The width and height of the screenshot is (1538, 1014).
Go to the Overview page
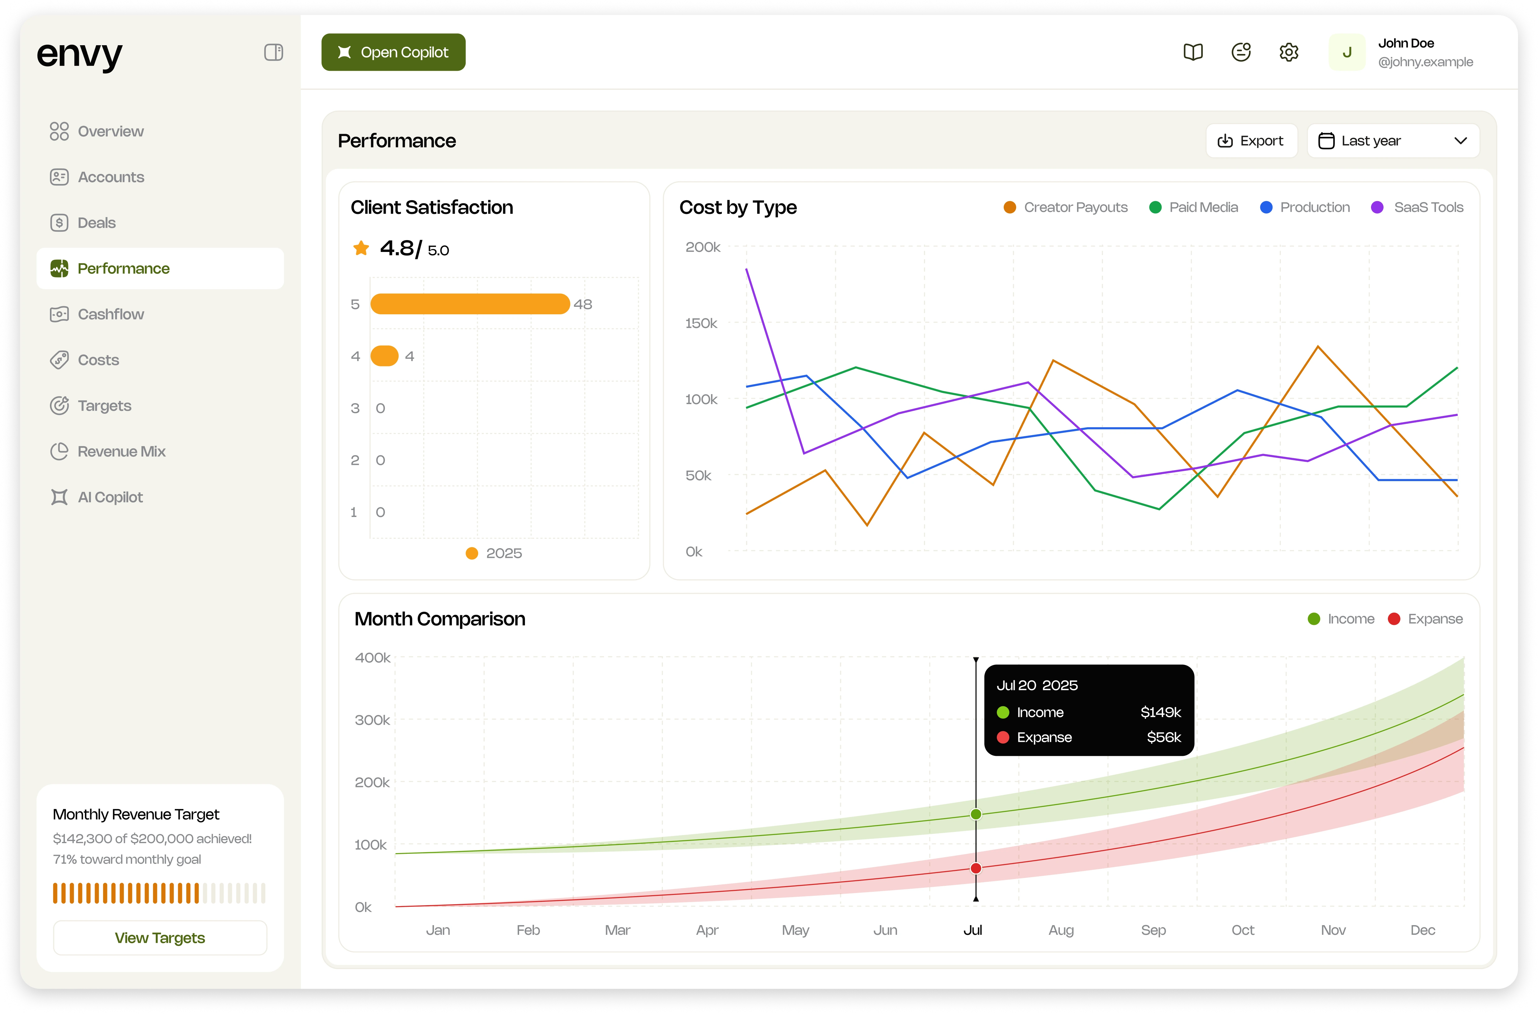click(160, 131)
